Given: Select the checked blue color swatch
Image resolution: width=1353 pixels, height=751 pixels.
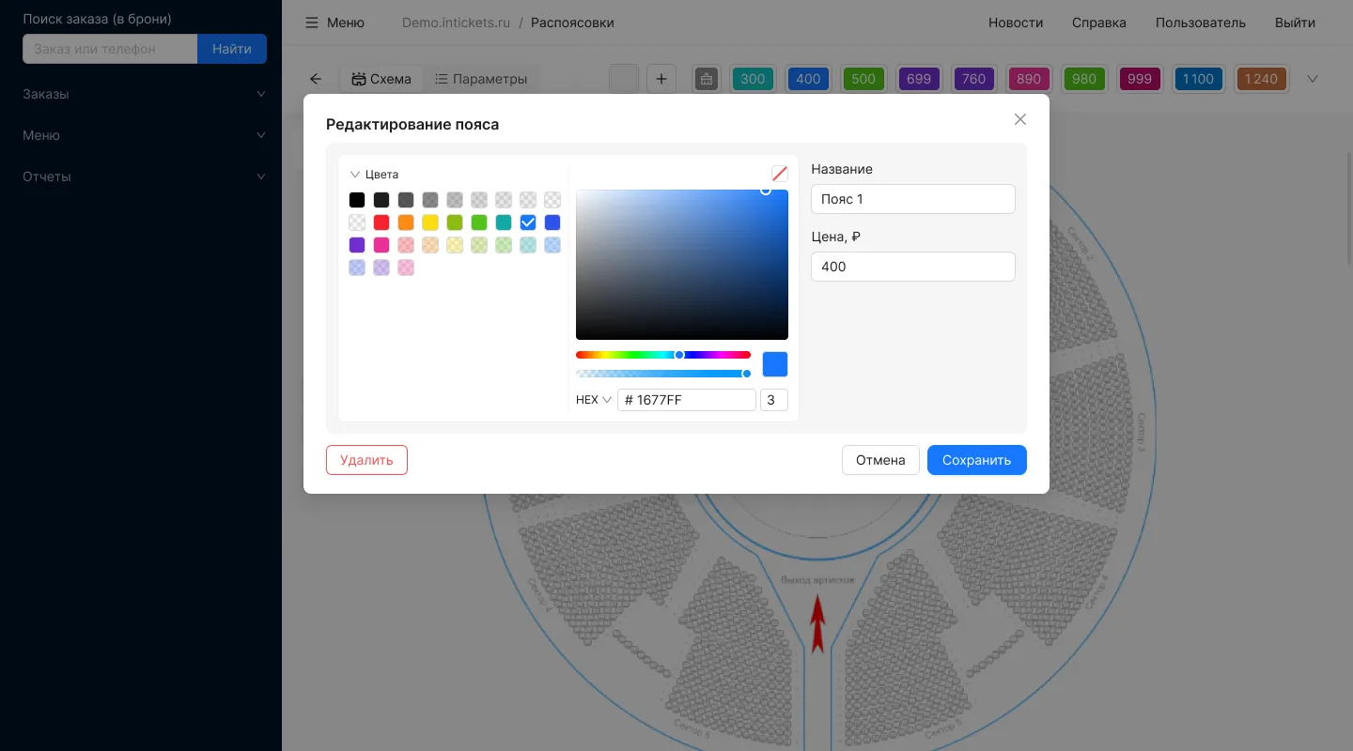Looking at the screenshot, I should 528,222.
